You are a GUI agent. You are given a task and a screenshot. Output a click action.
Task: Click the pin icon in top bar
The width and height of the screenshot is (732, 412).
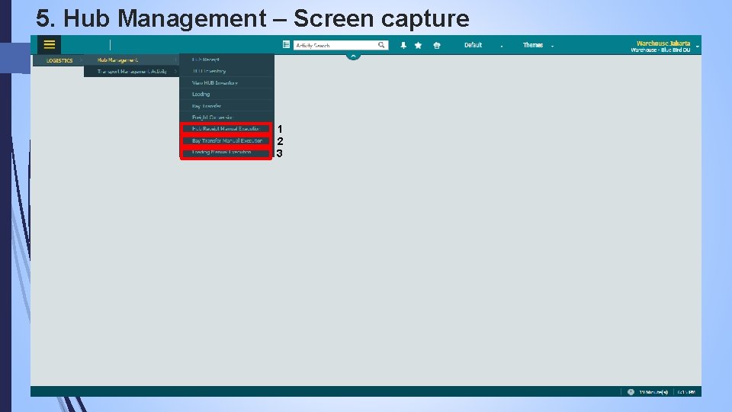(x=403, y=45)
